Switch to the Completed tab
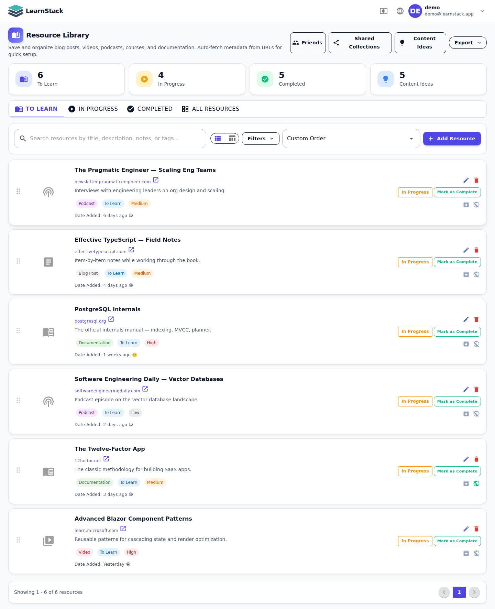The height and width of the screenshot is (609, 495). pos(150,109)
